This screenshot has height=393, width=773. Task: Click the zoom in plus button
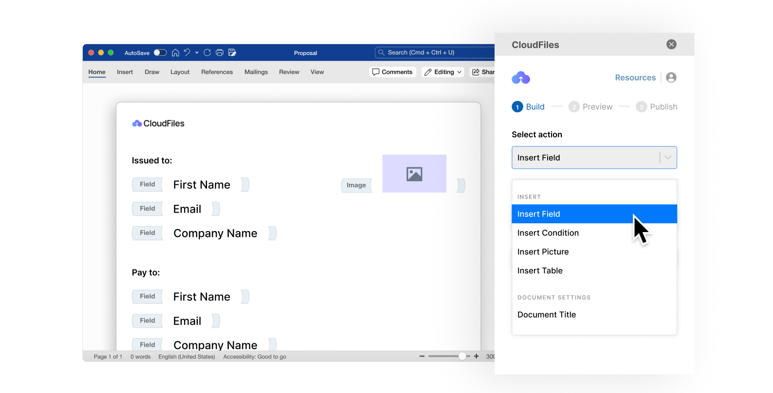click(476, 357)
